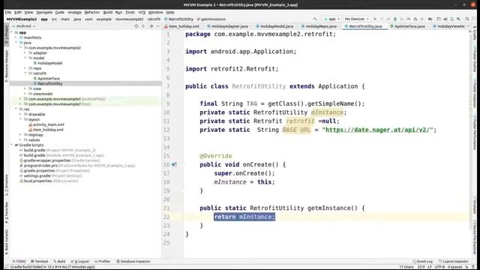Open the Device File Explorer side panel
The height and width of the screenshot is (270, 480).
pos(475,238)
